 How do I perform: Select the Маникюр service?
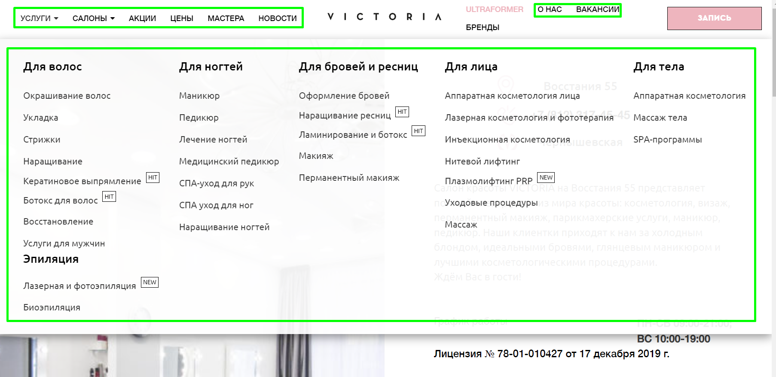pos(199,96)
